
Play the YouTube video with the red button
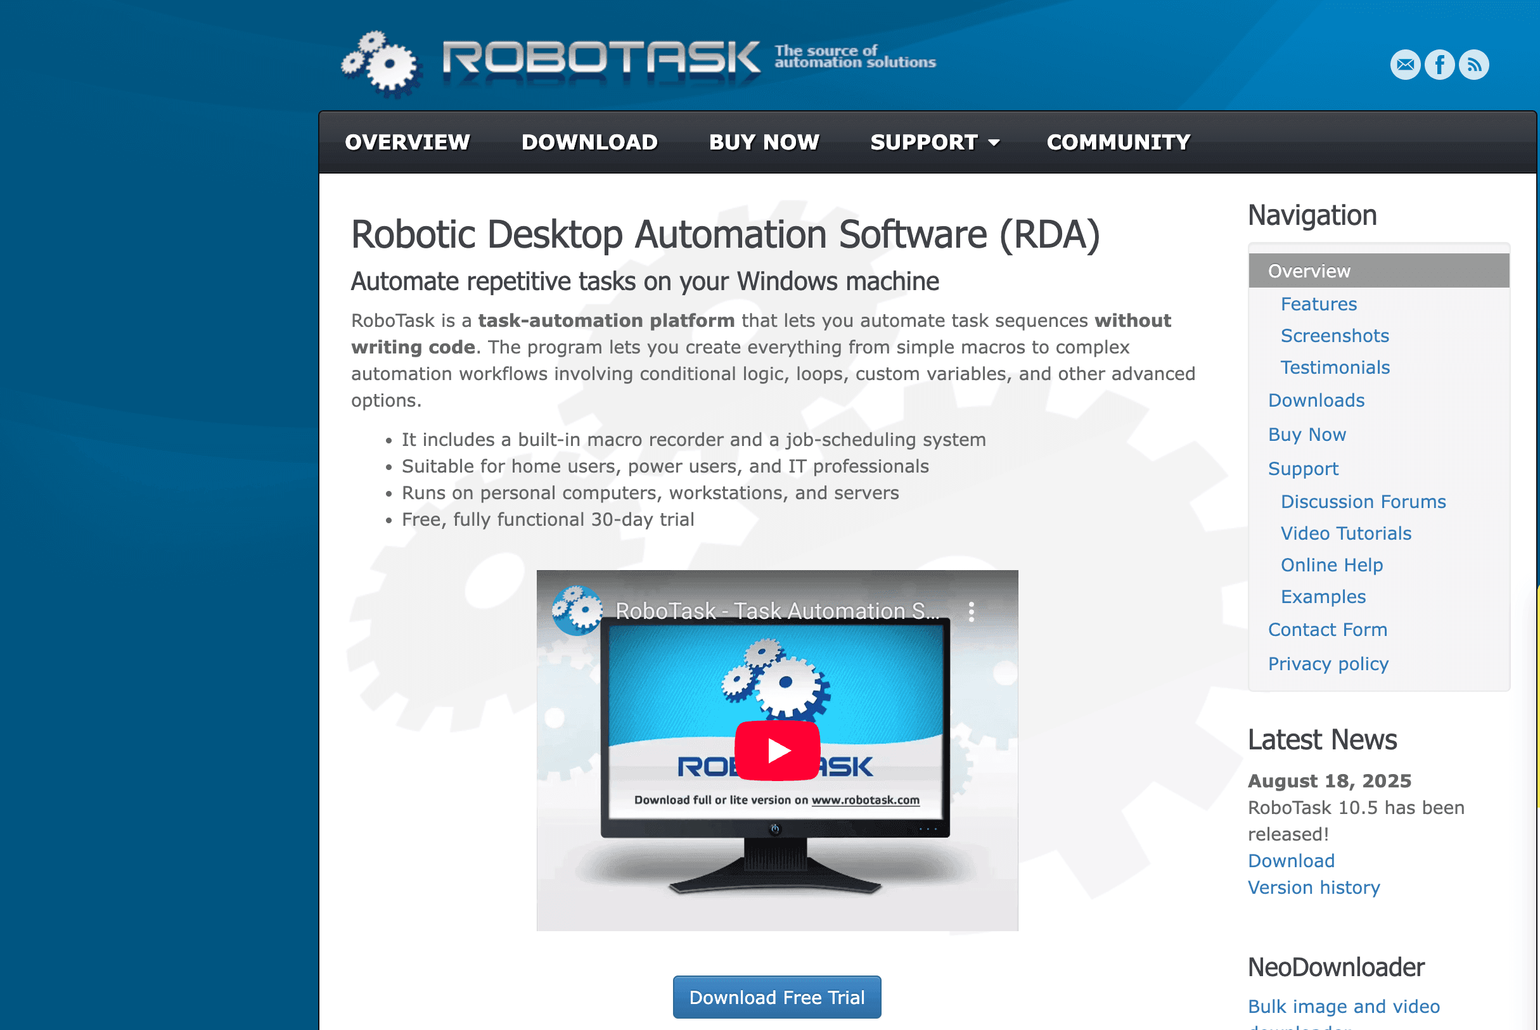pos(776,750)
